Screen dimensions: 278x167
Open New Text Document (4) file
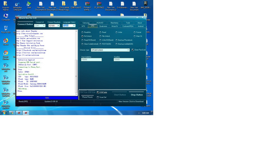40,6
